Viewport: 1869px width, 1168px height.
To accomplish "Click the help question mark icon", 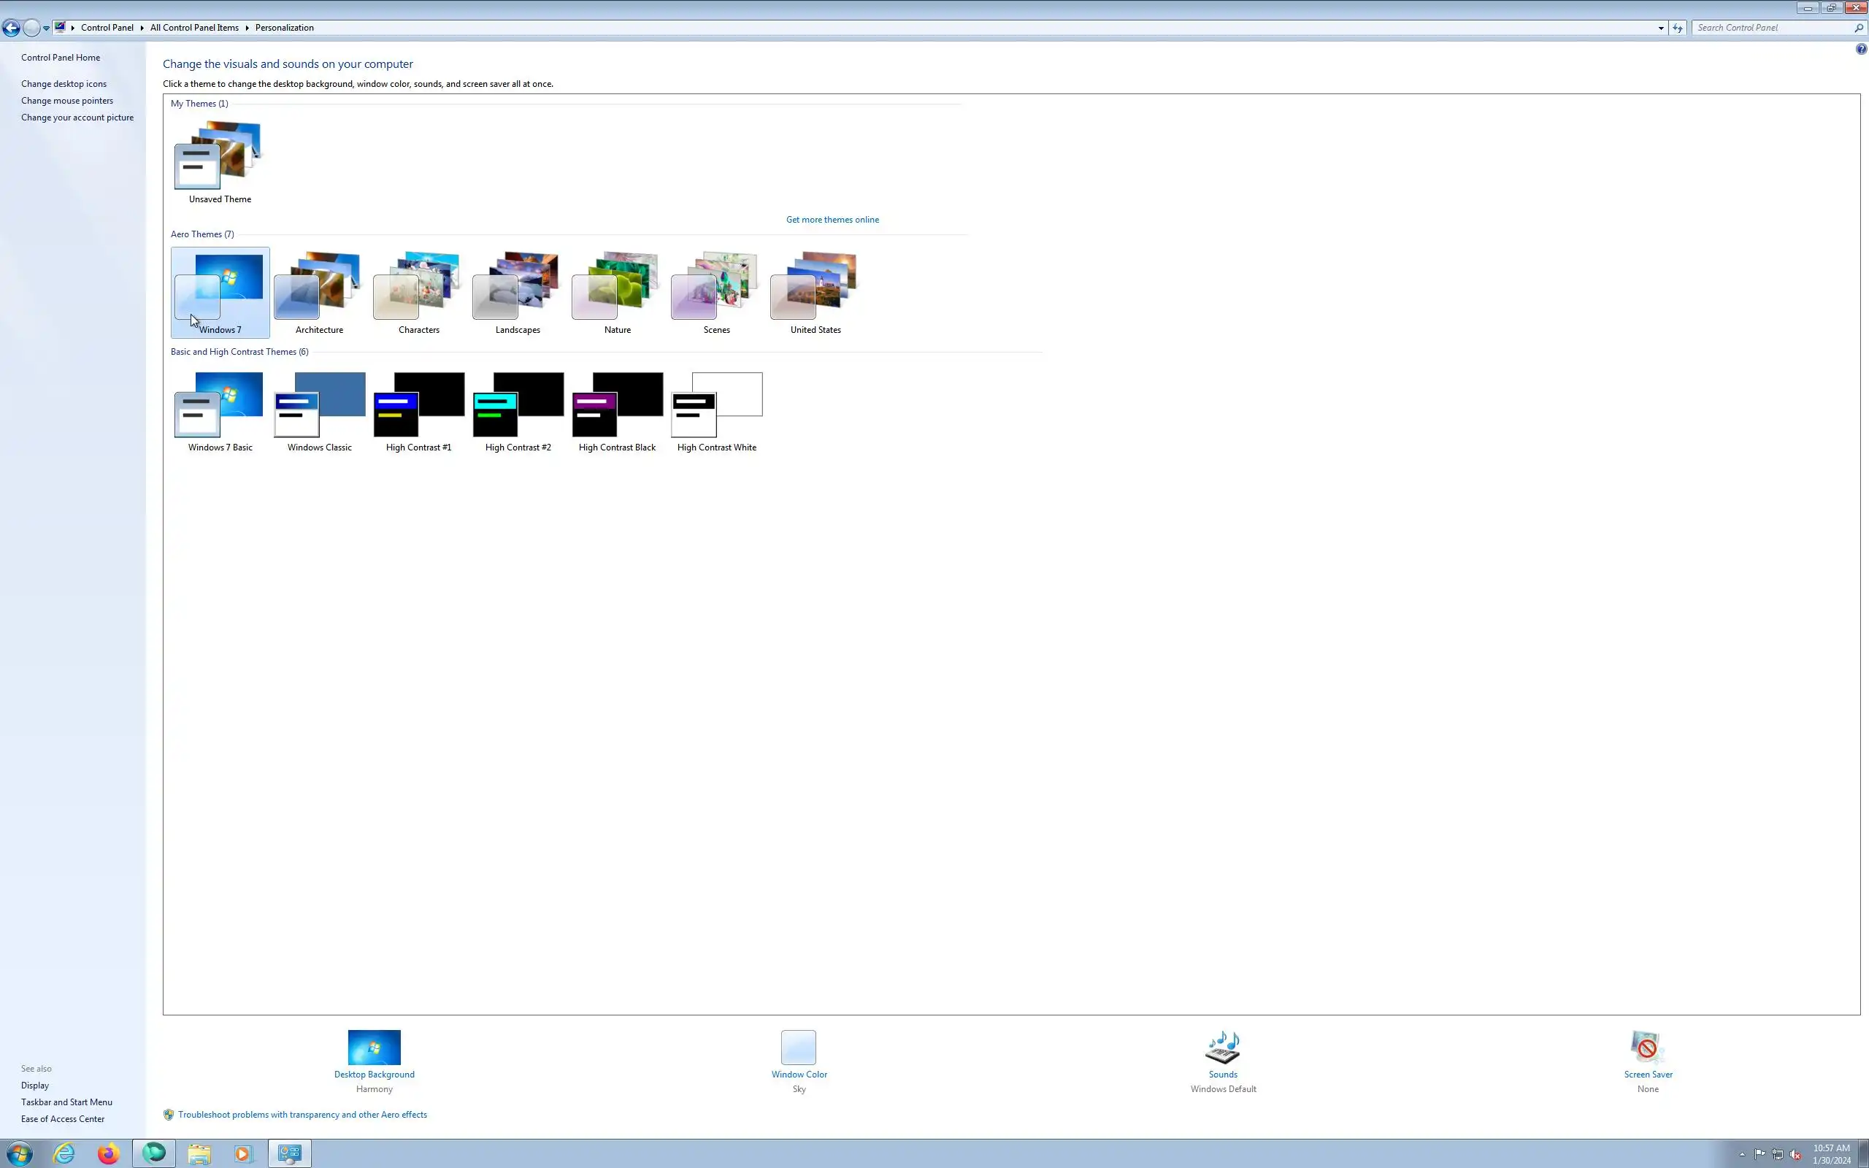I will tap(1860, 50).
